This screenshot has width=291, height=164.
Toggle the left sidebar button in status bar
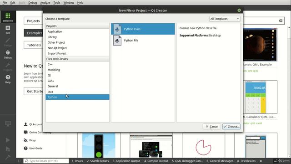pos(19,161)
